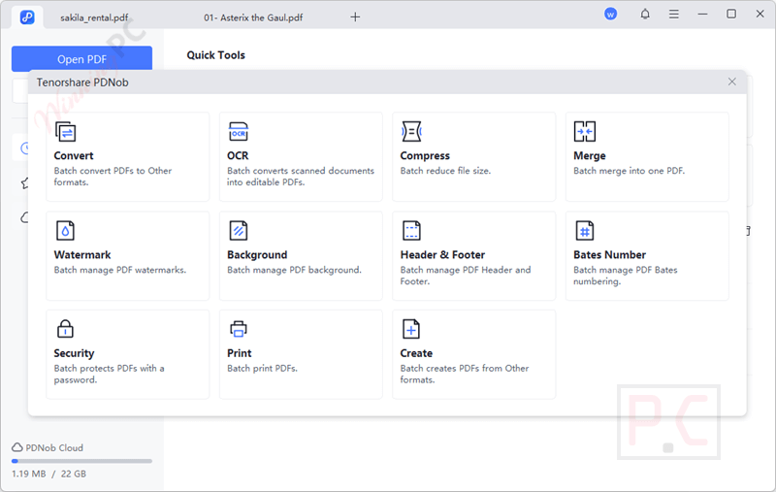The image size is (776, 492).
Task: Switch to 01- Asterix the Gaul.pdf tab
Action: coord(253,17)
